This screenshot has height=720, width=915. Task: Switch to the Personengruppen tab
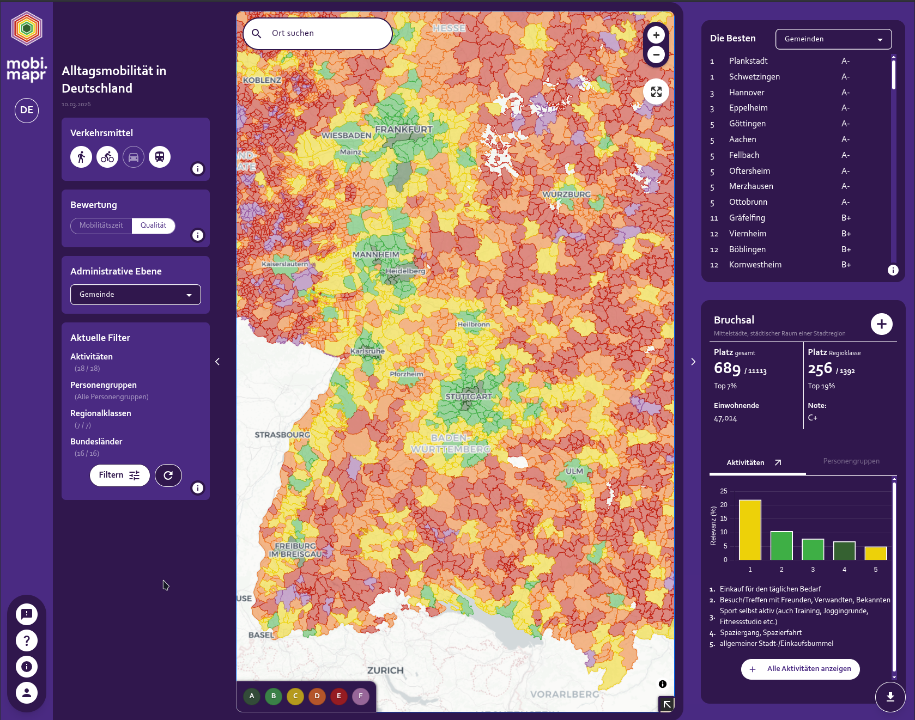tap(851, 461)
